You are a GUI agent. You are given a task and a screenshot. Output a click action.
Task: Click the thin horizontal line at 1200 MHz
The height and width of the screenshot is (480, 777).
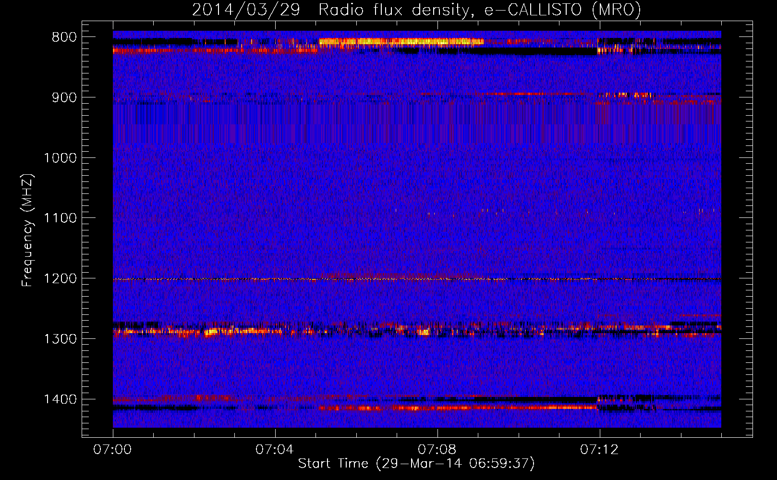pyautogui.click(x=417, y=279)
